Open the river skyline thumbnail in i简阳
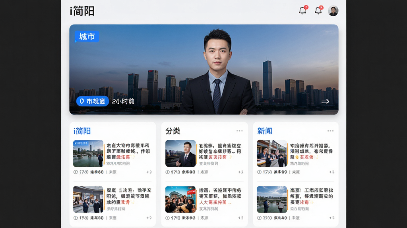Viewport: 407px width, 228px height. pyautogui.click(x=88, y=153)
